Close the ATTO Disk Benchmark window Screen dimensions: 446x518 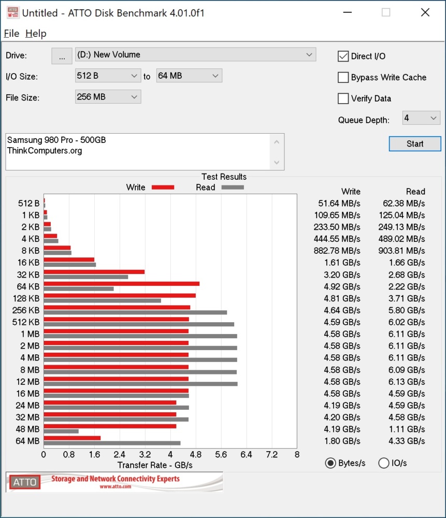[x=425, y=12]
